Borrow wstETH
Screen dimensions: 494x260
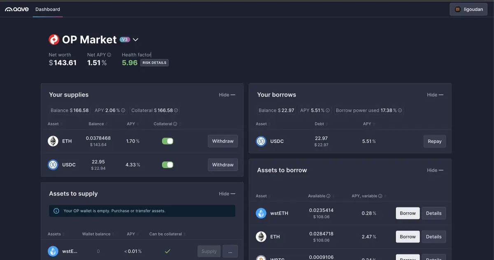(408, 213)
